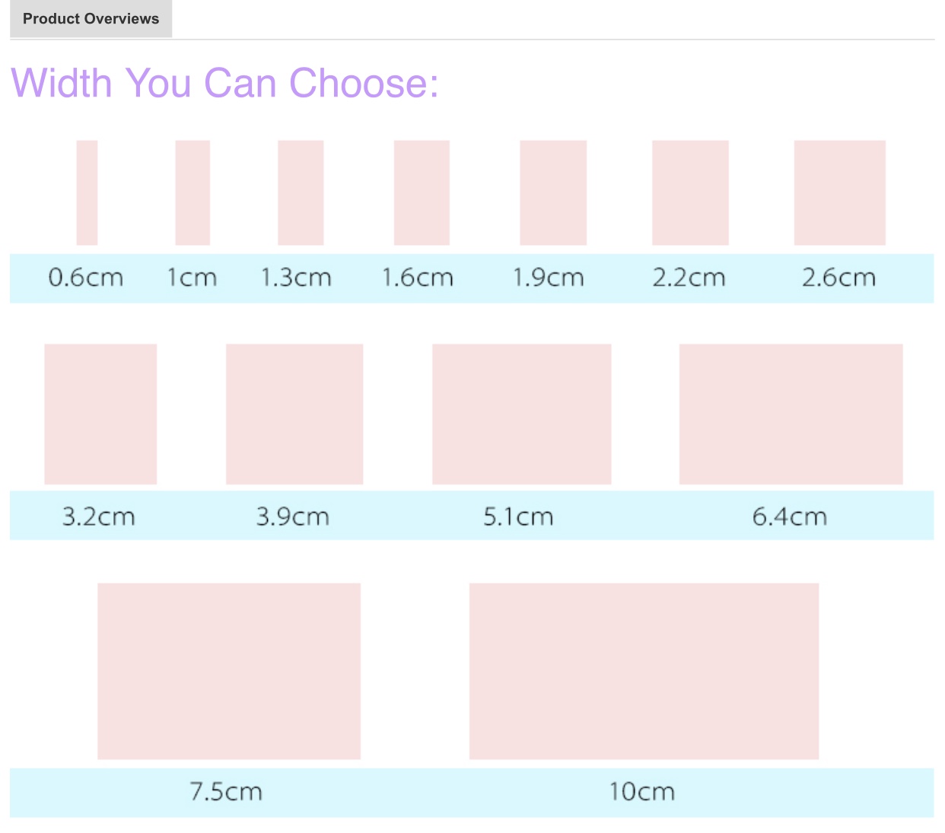Click the 0.6cm label text

(86, 278)
